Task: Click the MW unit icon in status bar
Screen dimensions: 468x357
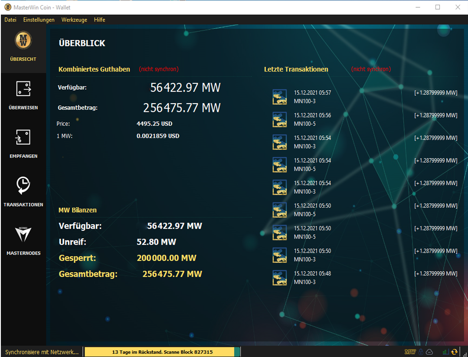Action: pyautogui.click(x=410, y=352)
